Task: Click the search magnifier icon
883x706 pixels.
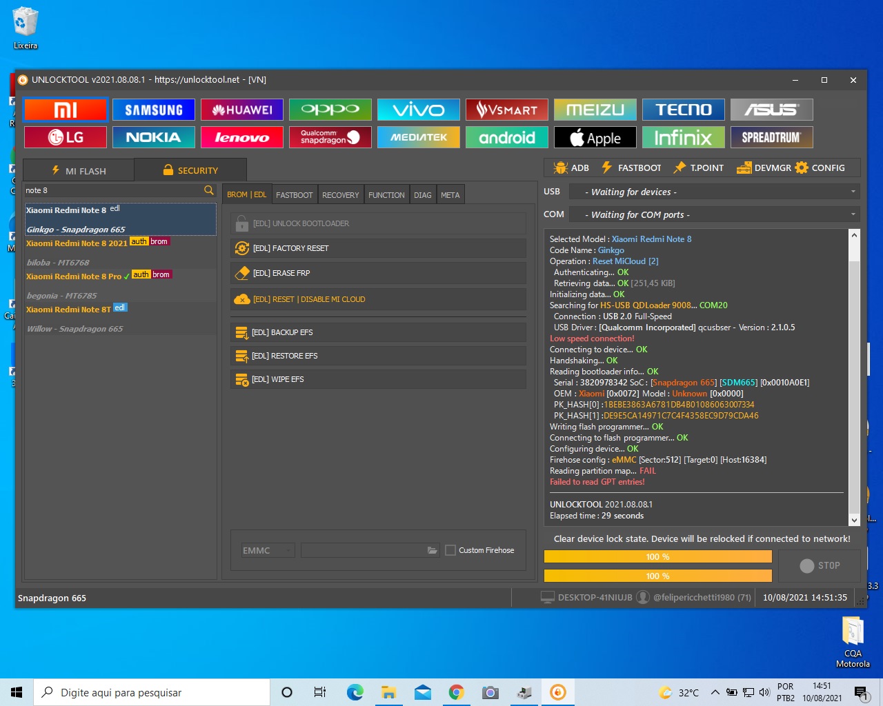Action: point(209,190)
